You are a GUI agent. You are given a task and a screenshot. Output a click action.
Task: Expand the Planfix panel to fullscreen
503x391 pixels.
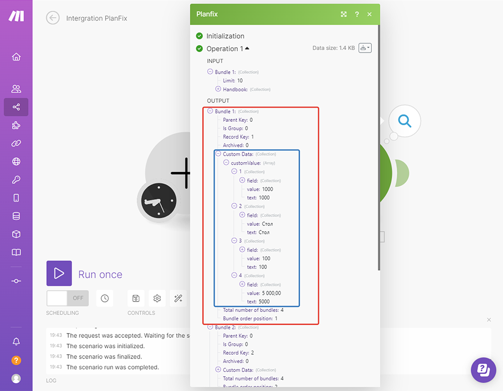click(x=343, y=14)
